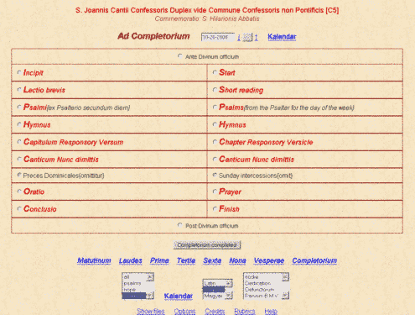Click the previous day arrow beside date
This screenshot has width=415, height=315.
point(239,37)
